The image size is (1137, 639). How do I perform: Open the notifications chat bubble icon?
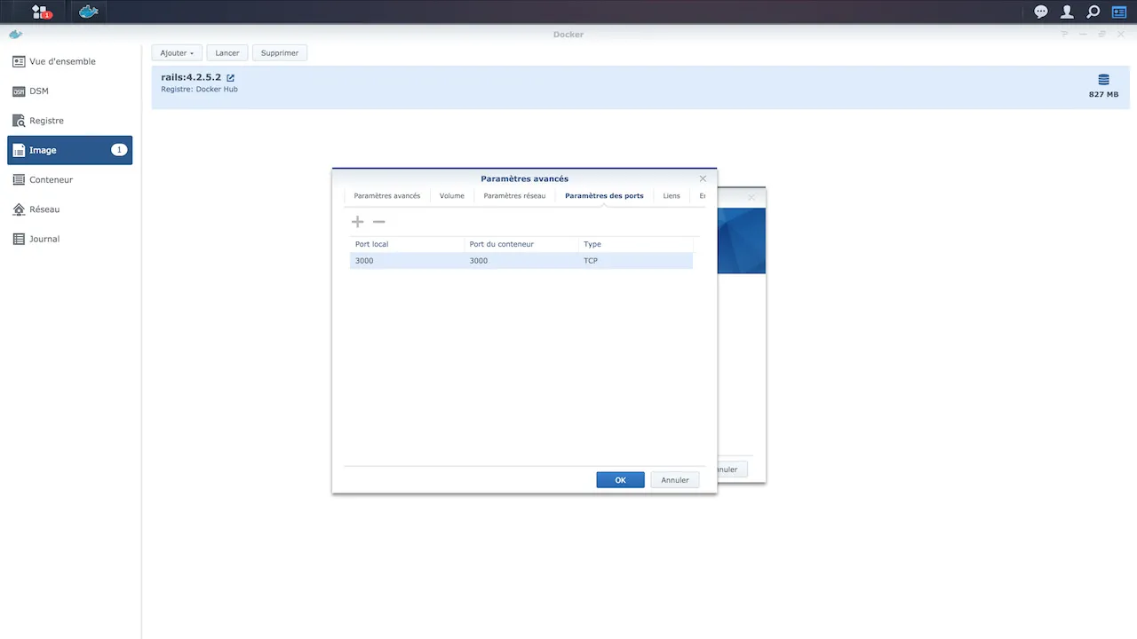1041,12
